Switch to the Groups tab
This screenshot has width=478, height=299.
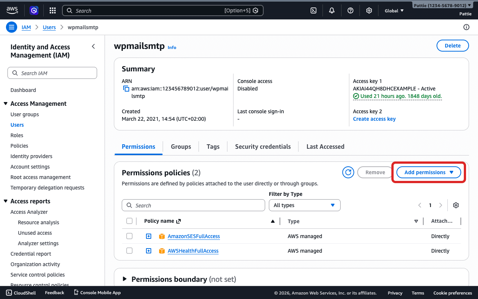[x=181, y=147]
